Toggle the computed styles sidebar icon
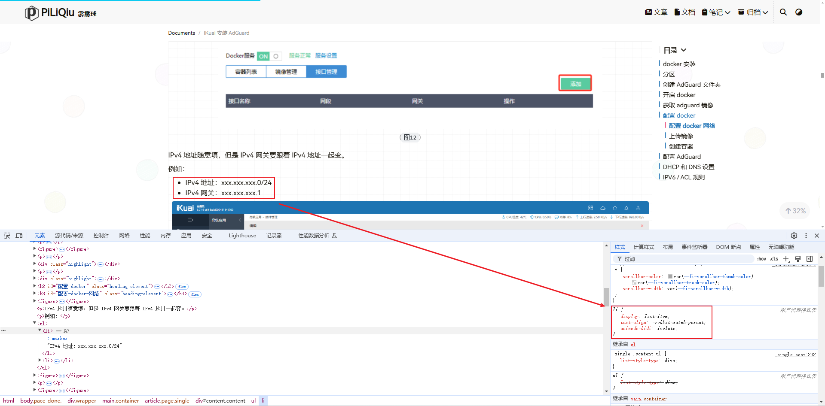825x406 pixels. pos(810,259)
